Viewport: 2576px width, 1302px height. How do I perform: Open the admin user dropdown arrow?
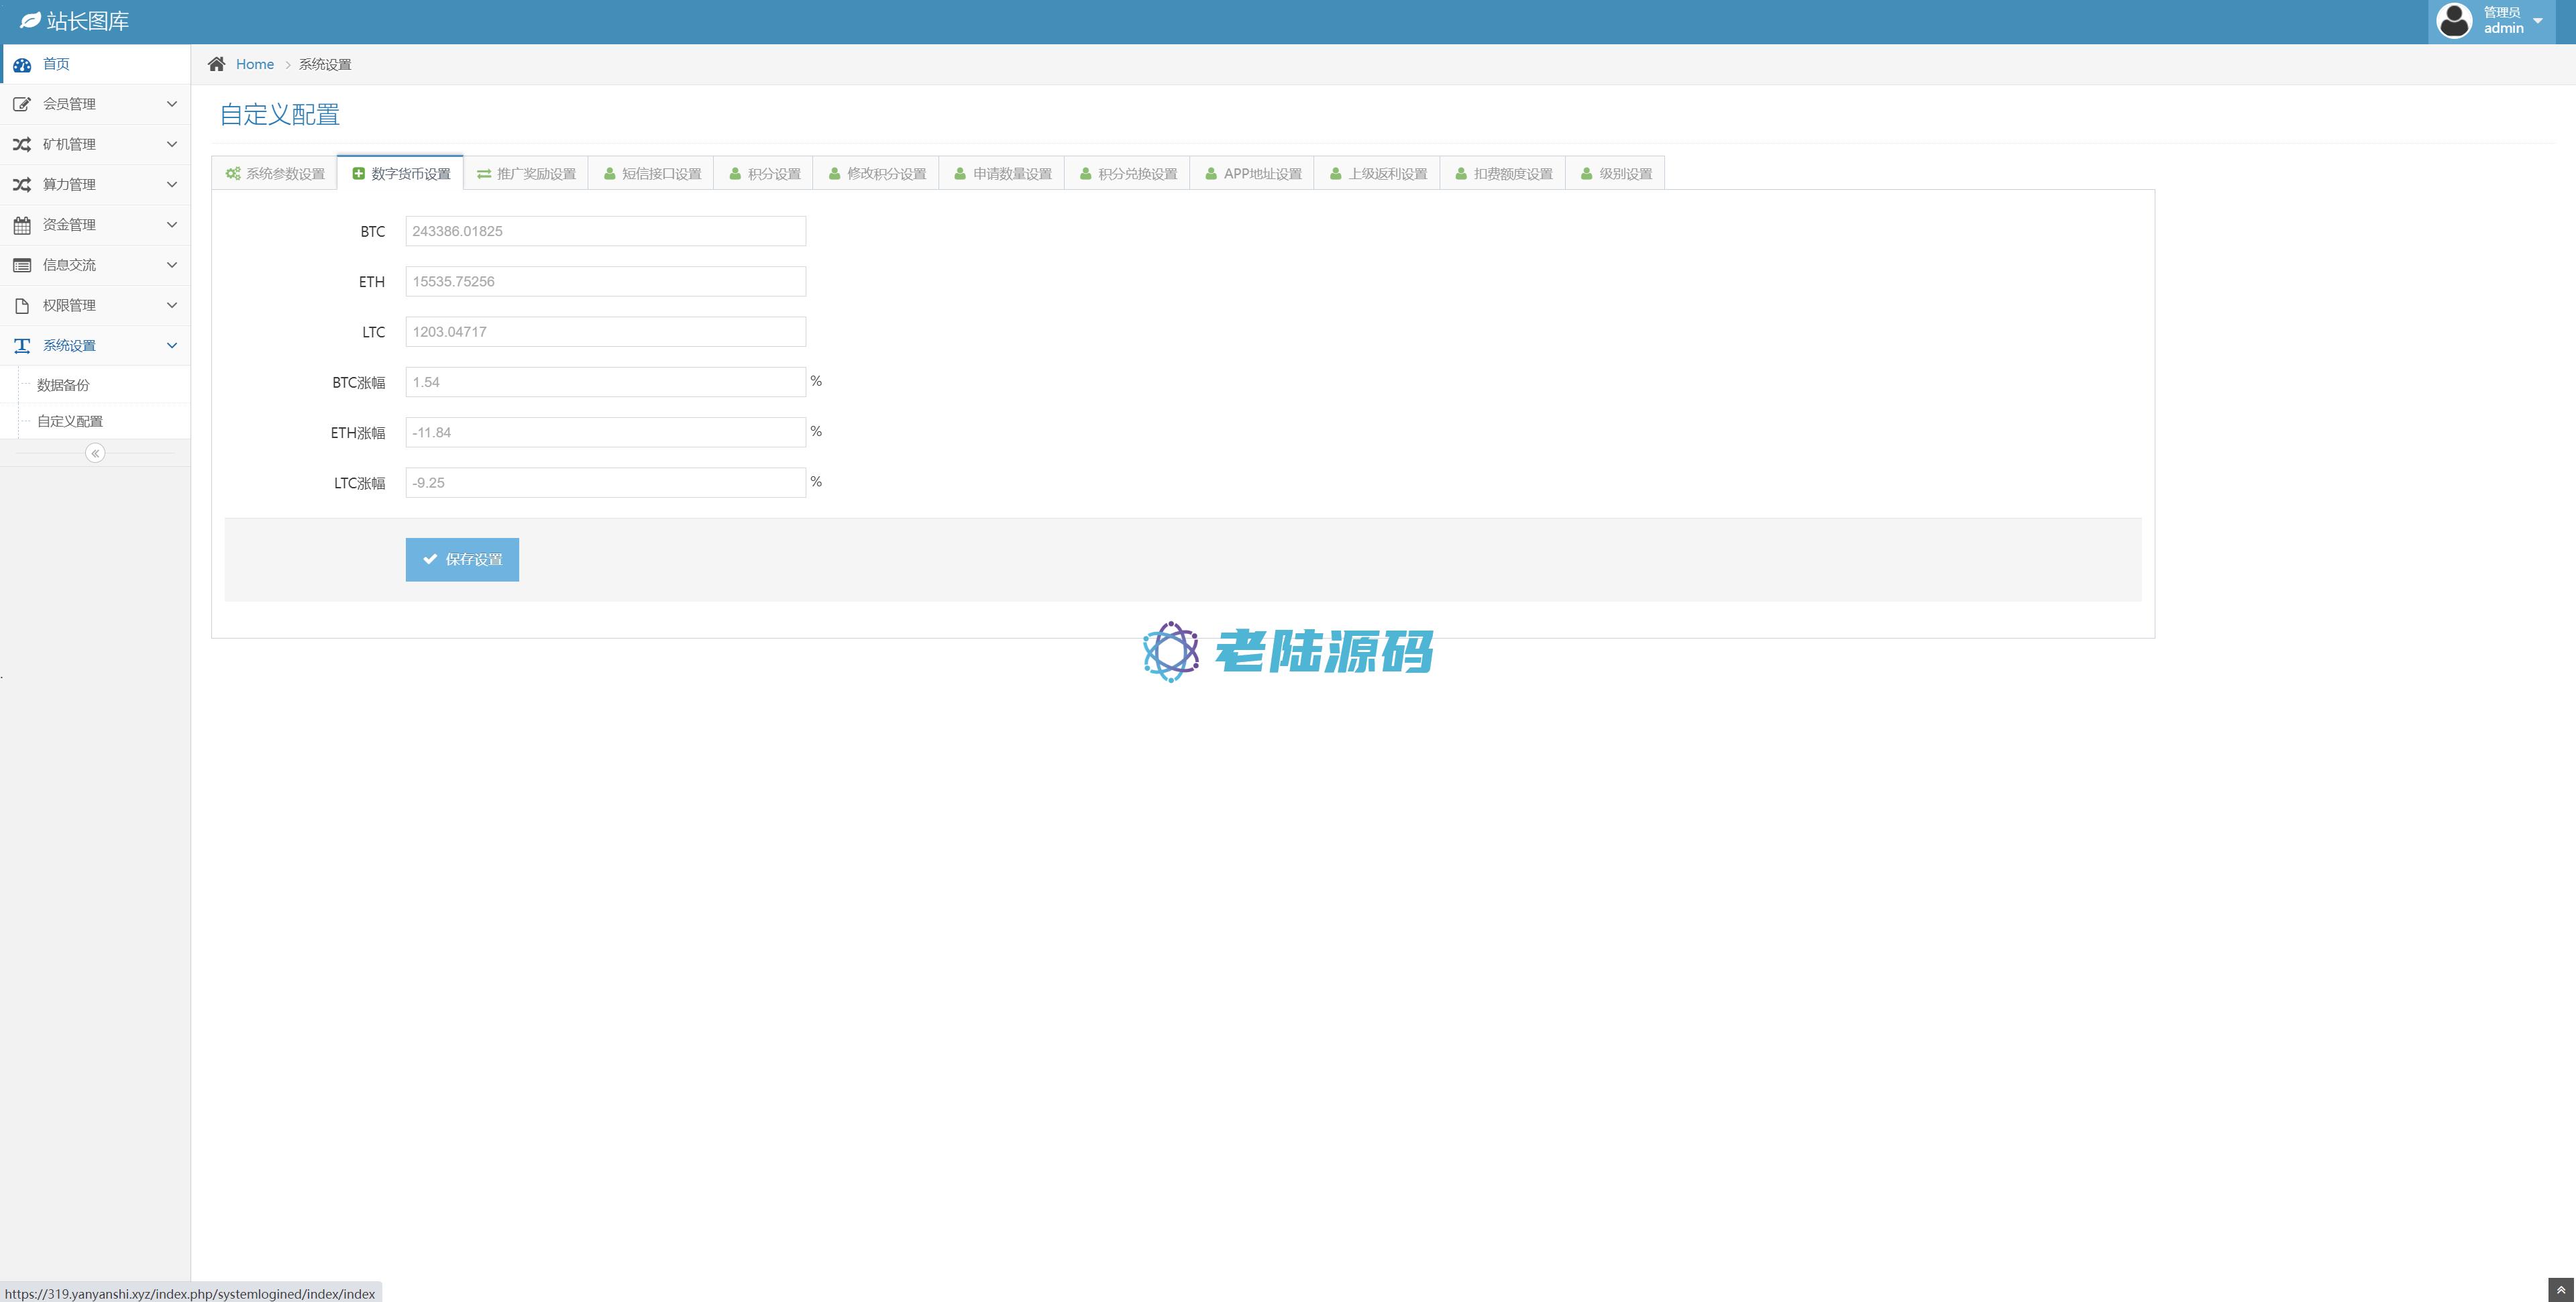[2537, 21]
